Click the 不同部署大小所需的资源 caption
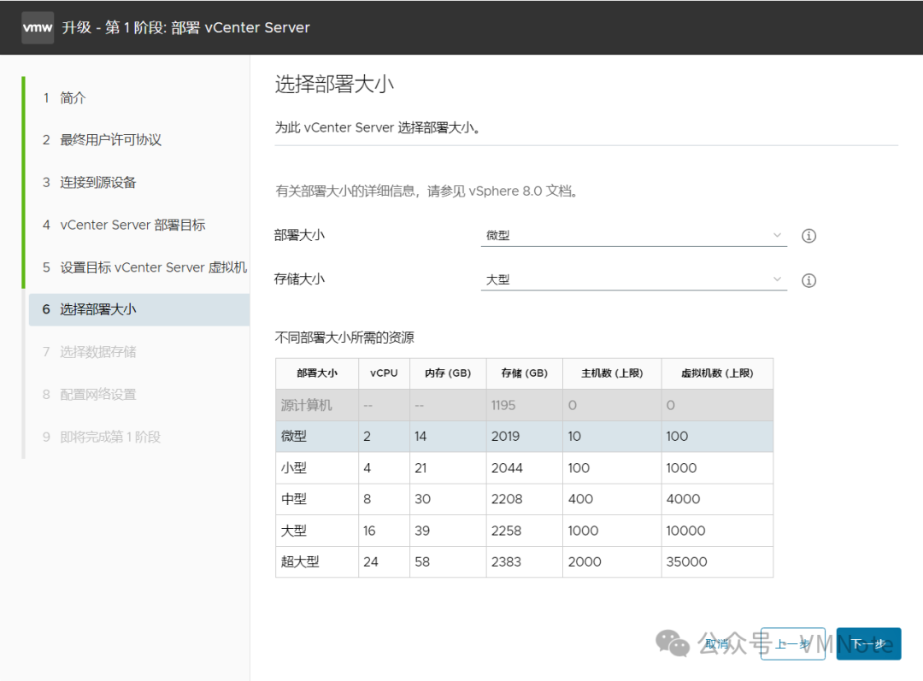The height and width of the screenshot is (681, 923). (344, 338)
